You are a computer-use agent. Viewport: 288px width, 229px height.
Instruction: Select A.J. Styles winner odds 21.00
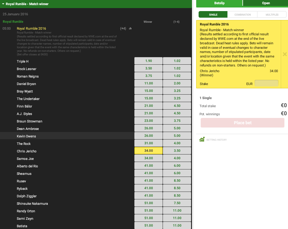148,113
